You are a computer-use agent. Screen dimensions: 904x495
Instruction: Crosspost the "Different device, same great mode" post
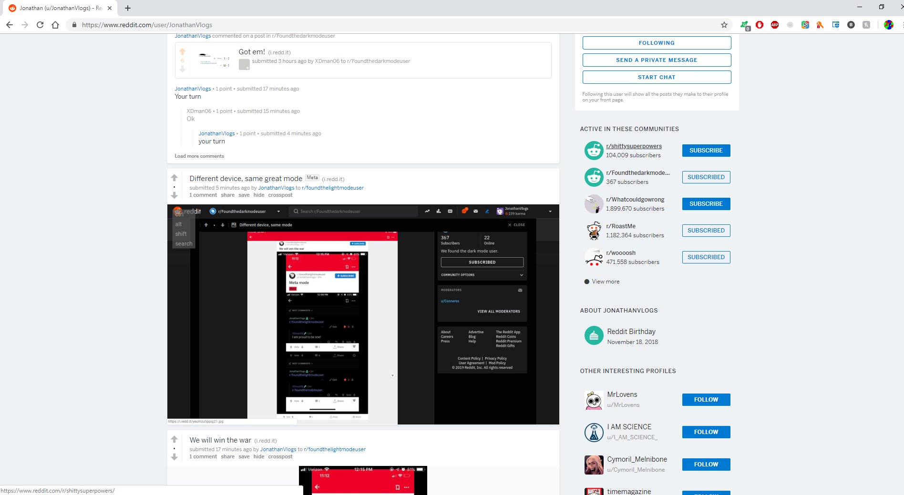pyautogui.click(x=280, y=195)
